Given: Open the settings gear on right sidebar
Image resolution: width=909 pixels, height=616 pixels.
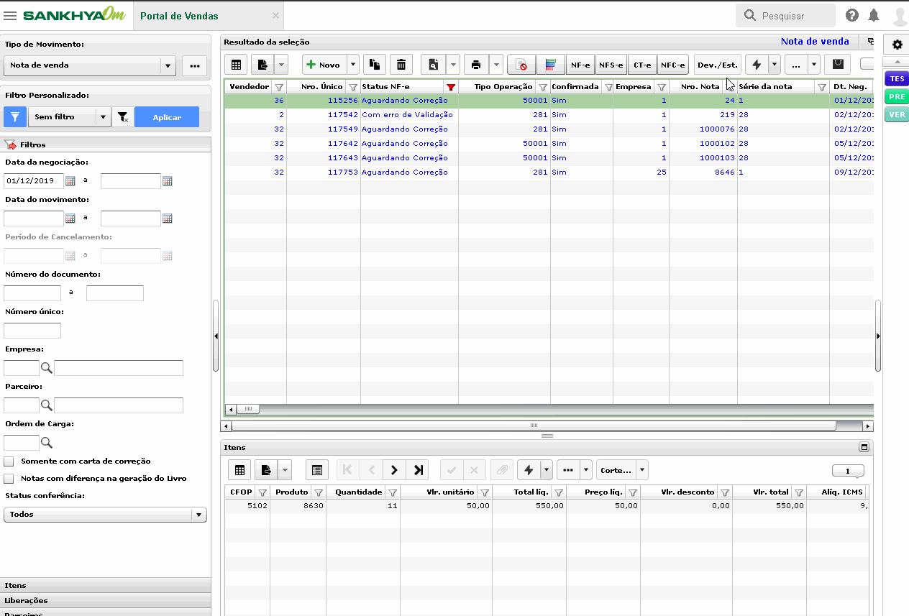Looking at the screenshot, I should click(897, 45).
